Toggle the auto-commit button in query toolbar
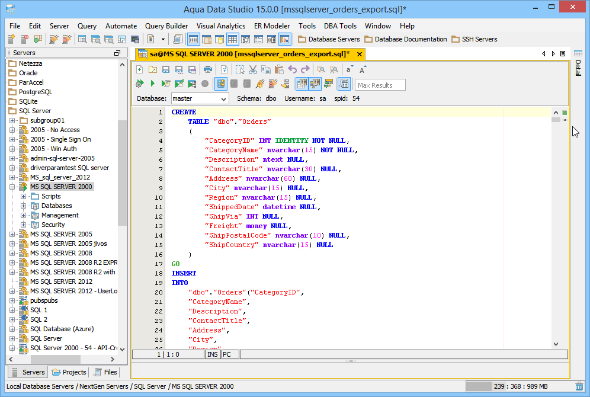The width and height of the screenshot is (590, 397). [x=221, y=84]
